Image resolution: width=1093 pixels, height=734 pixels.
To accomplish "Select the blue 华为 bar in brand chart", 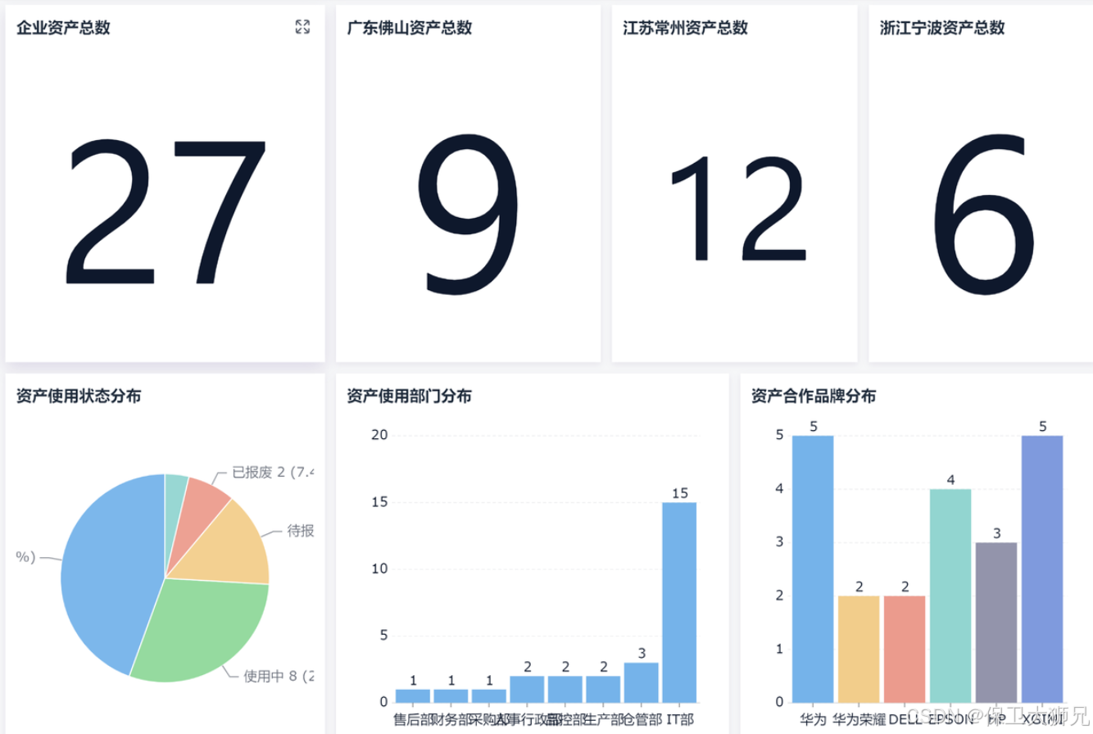I will [810, 565].
